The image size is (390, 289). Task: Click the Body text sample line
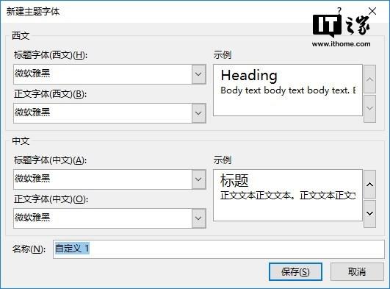coord(288,90)
